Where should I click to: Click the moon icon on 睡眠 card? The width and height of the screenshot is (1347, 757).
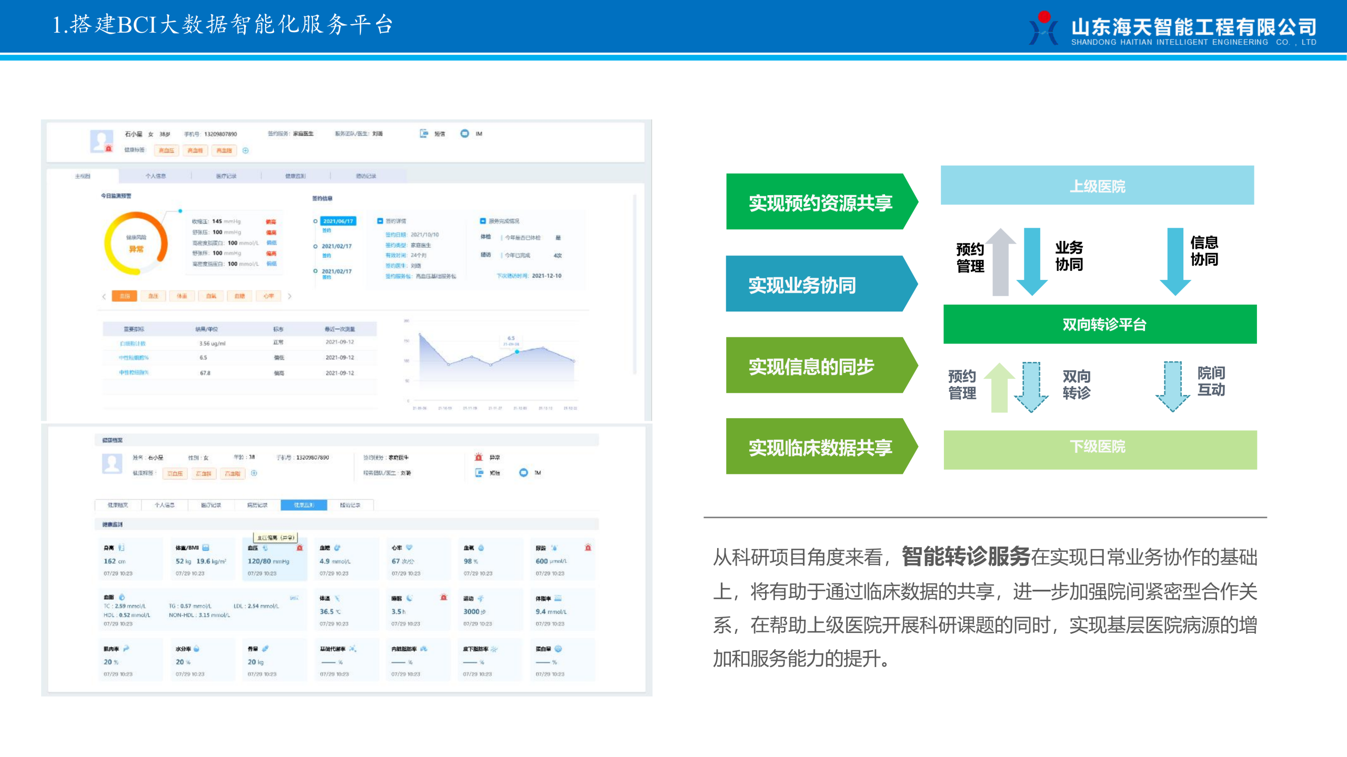point(409,598)
